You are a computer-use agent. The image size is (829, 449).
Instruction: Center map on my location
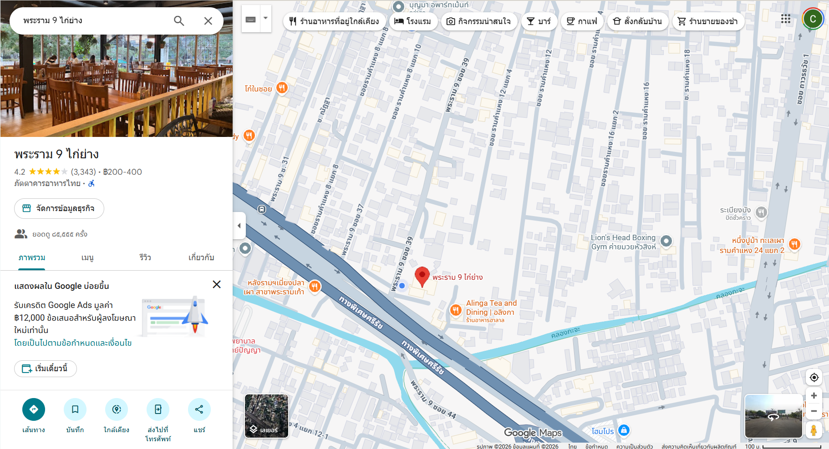point(814,378)
